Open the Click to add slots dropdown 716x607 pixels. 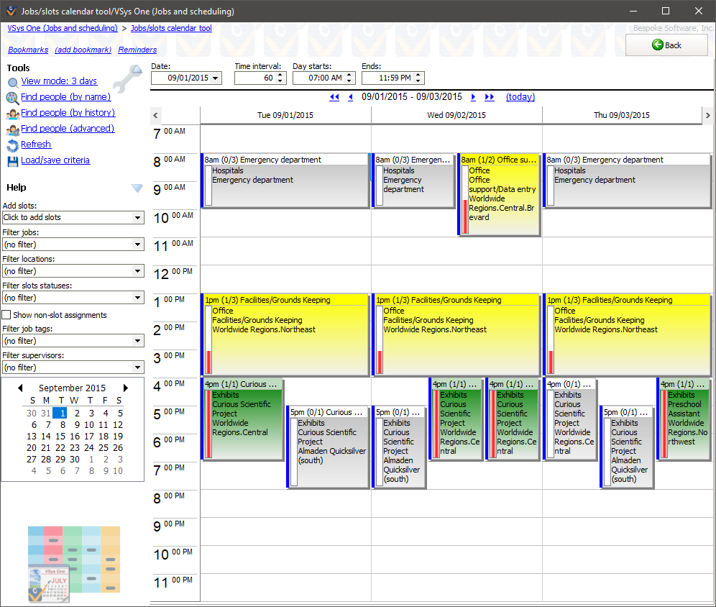(137, 217)
